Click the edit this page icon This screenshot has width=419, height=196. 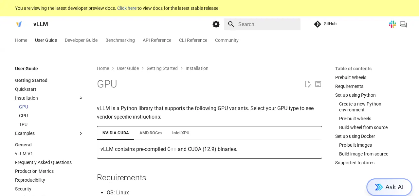pos(308,84)
